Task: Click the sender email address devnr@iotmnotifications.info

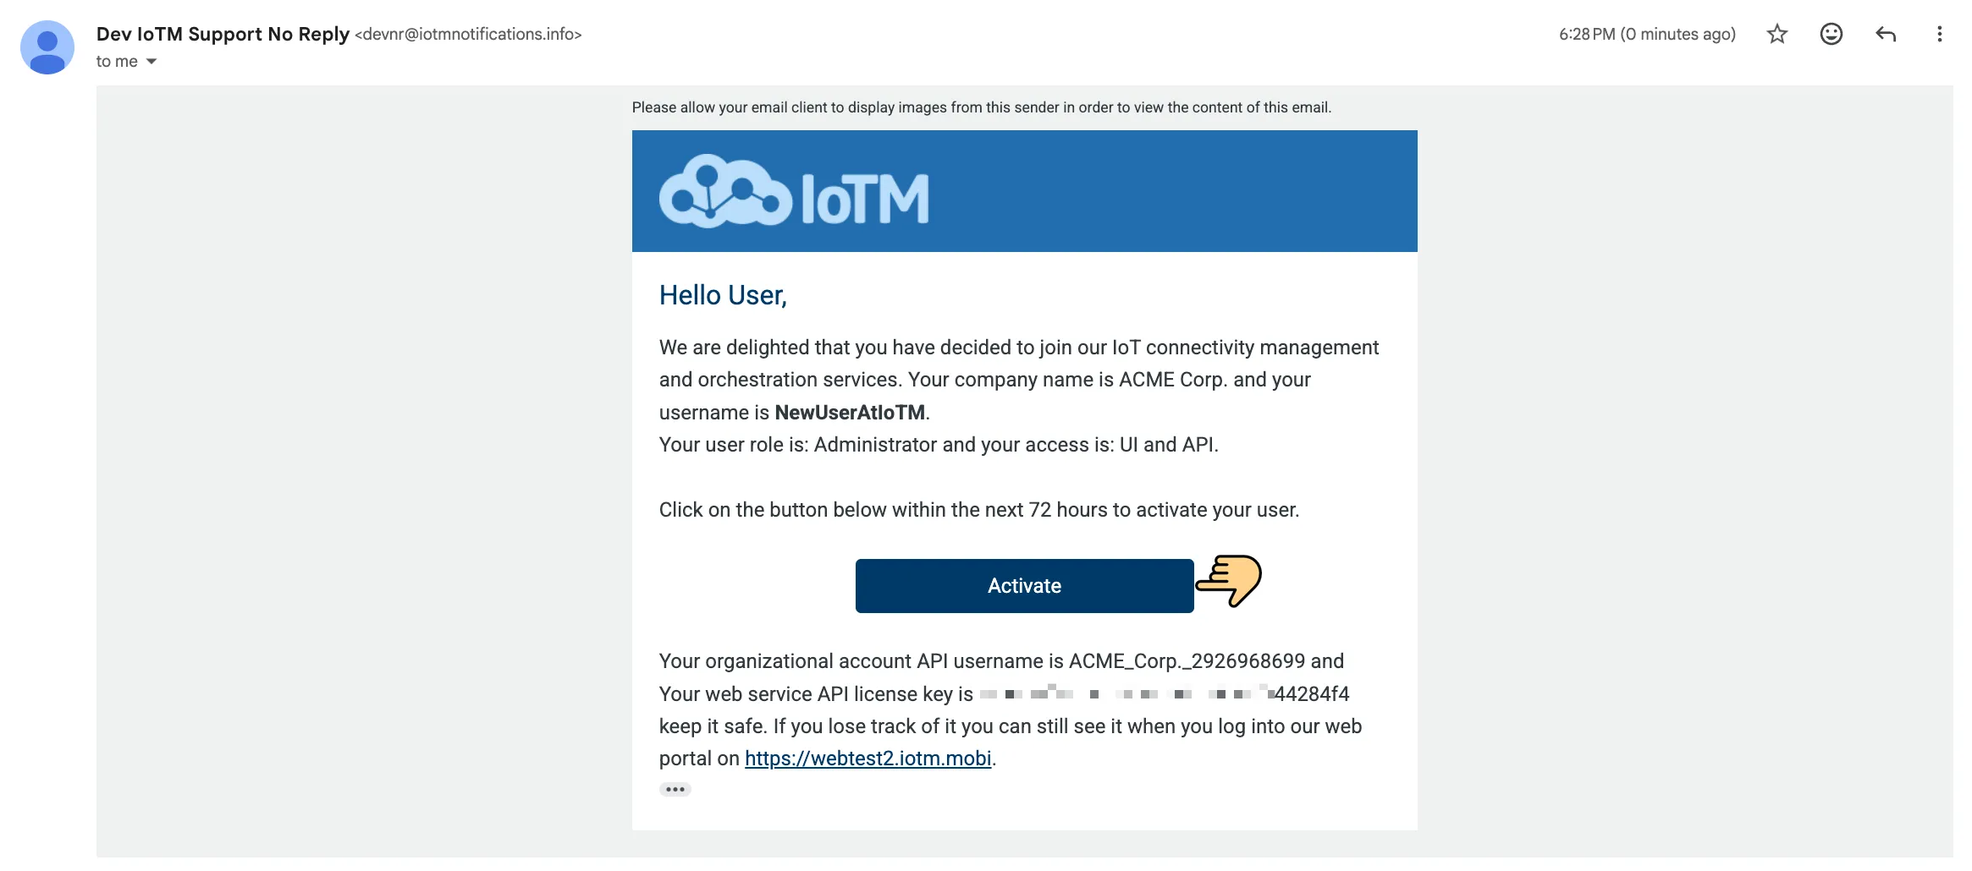Action: [x=469, y=34]
